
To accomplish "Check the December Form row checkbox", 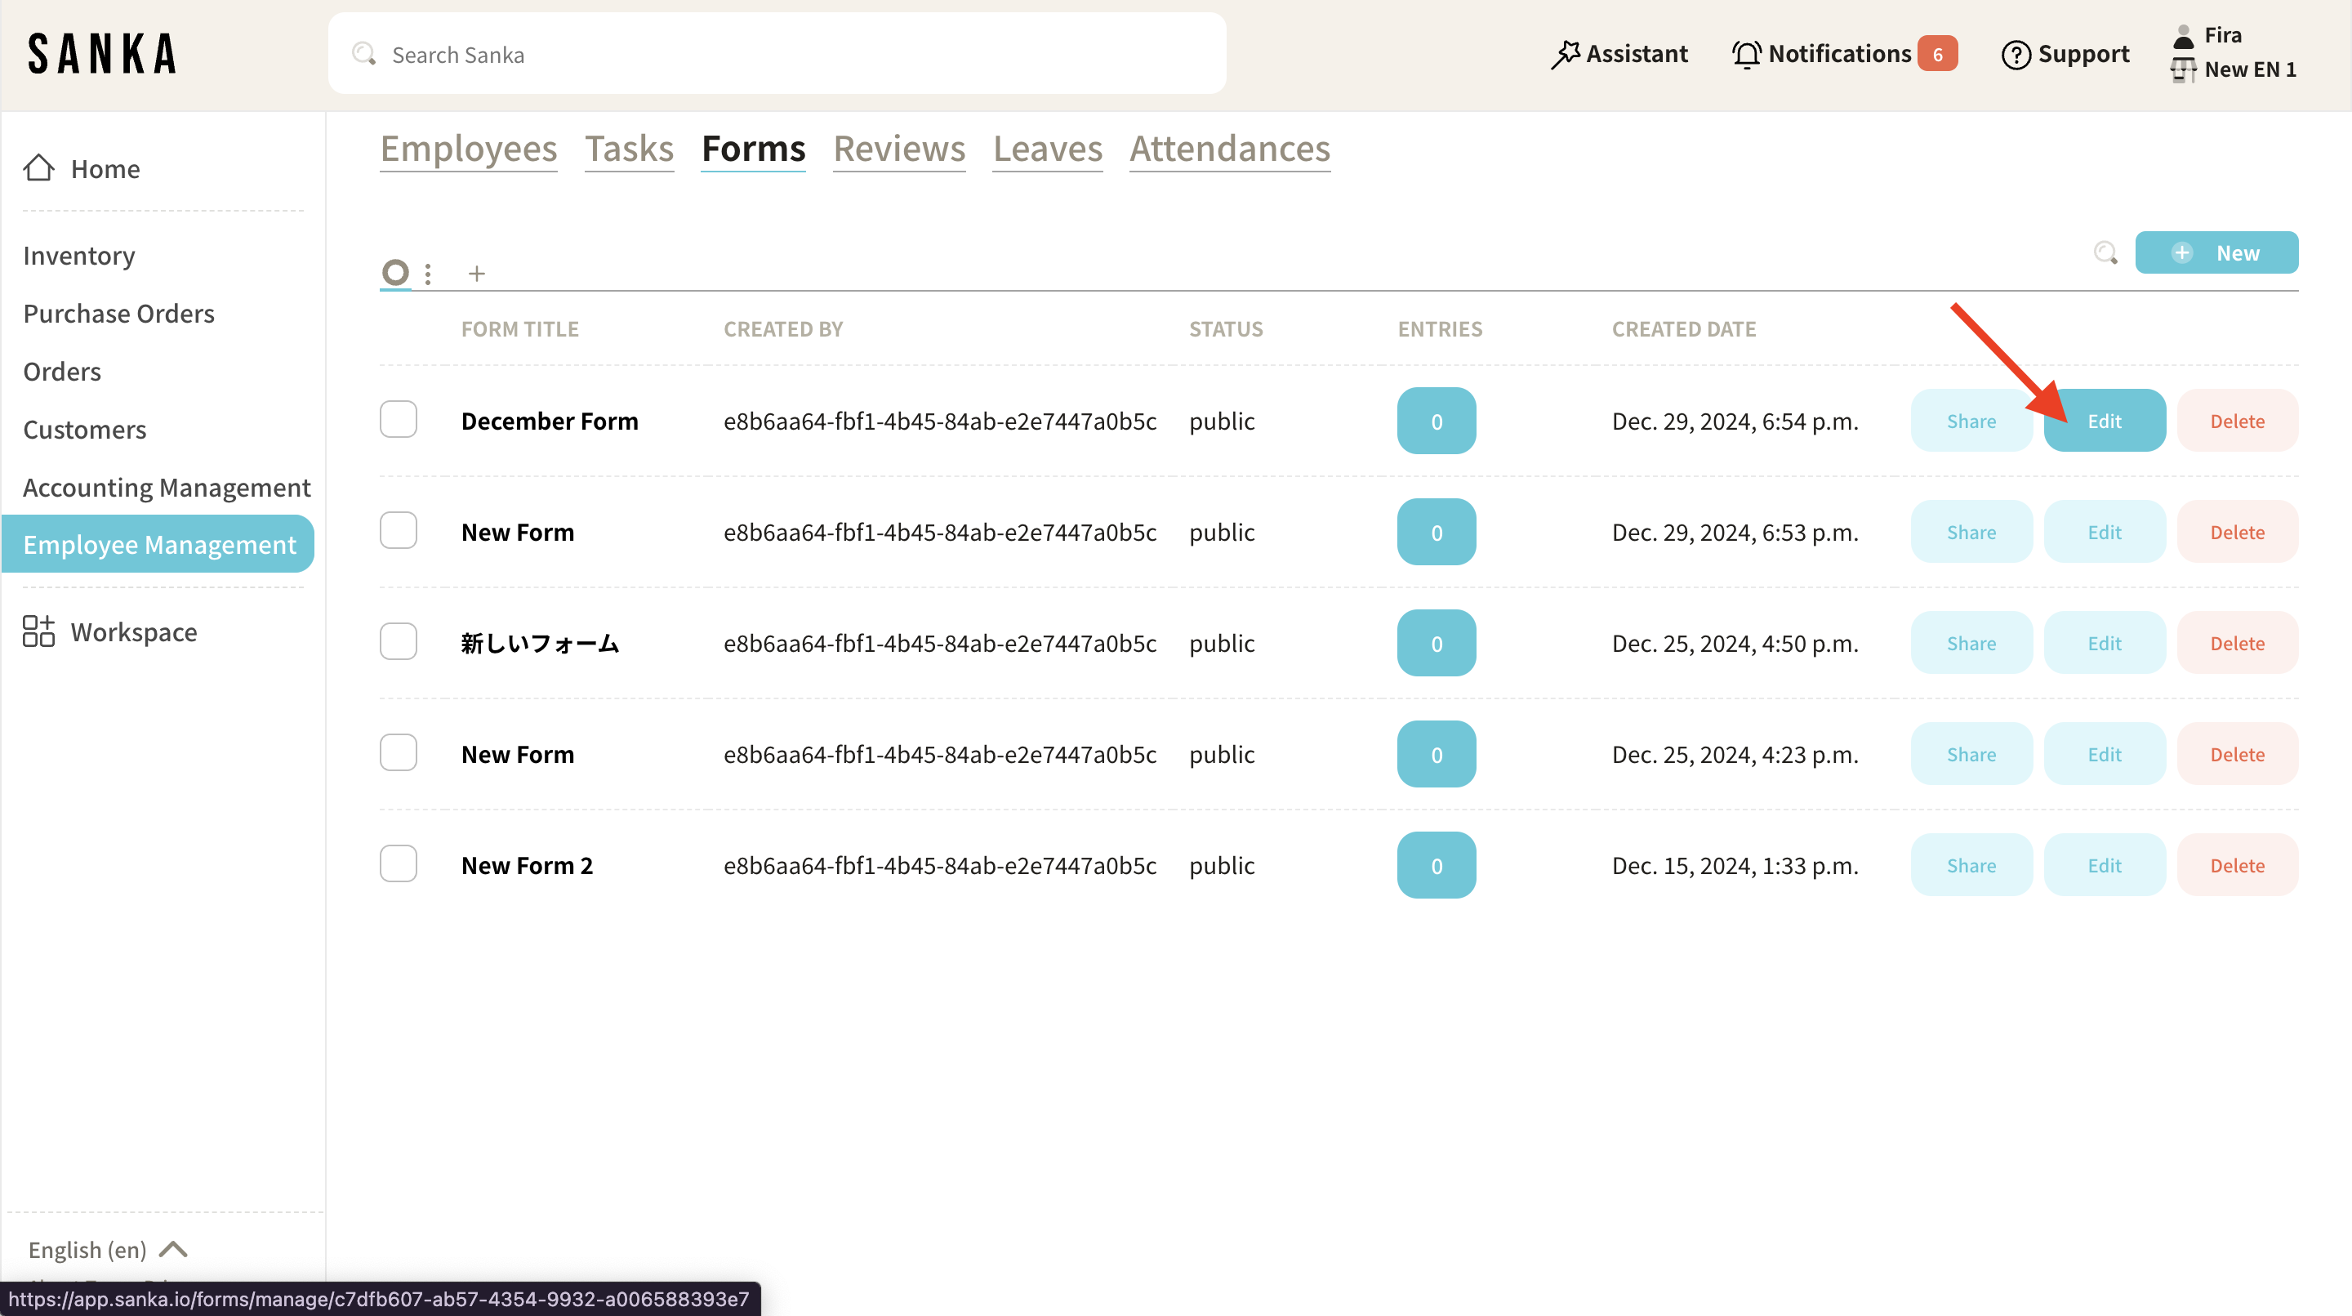I will point(398,419).
